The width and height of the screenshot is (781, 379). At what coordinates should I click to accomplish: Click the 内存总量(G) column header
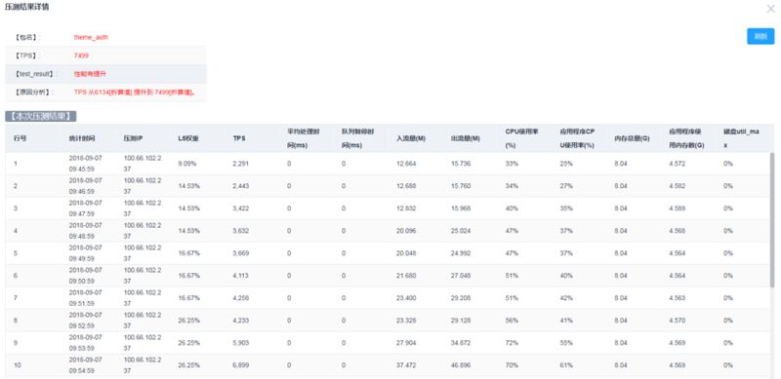632,138
